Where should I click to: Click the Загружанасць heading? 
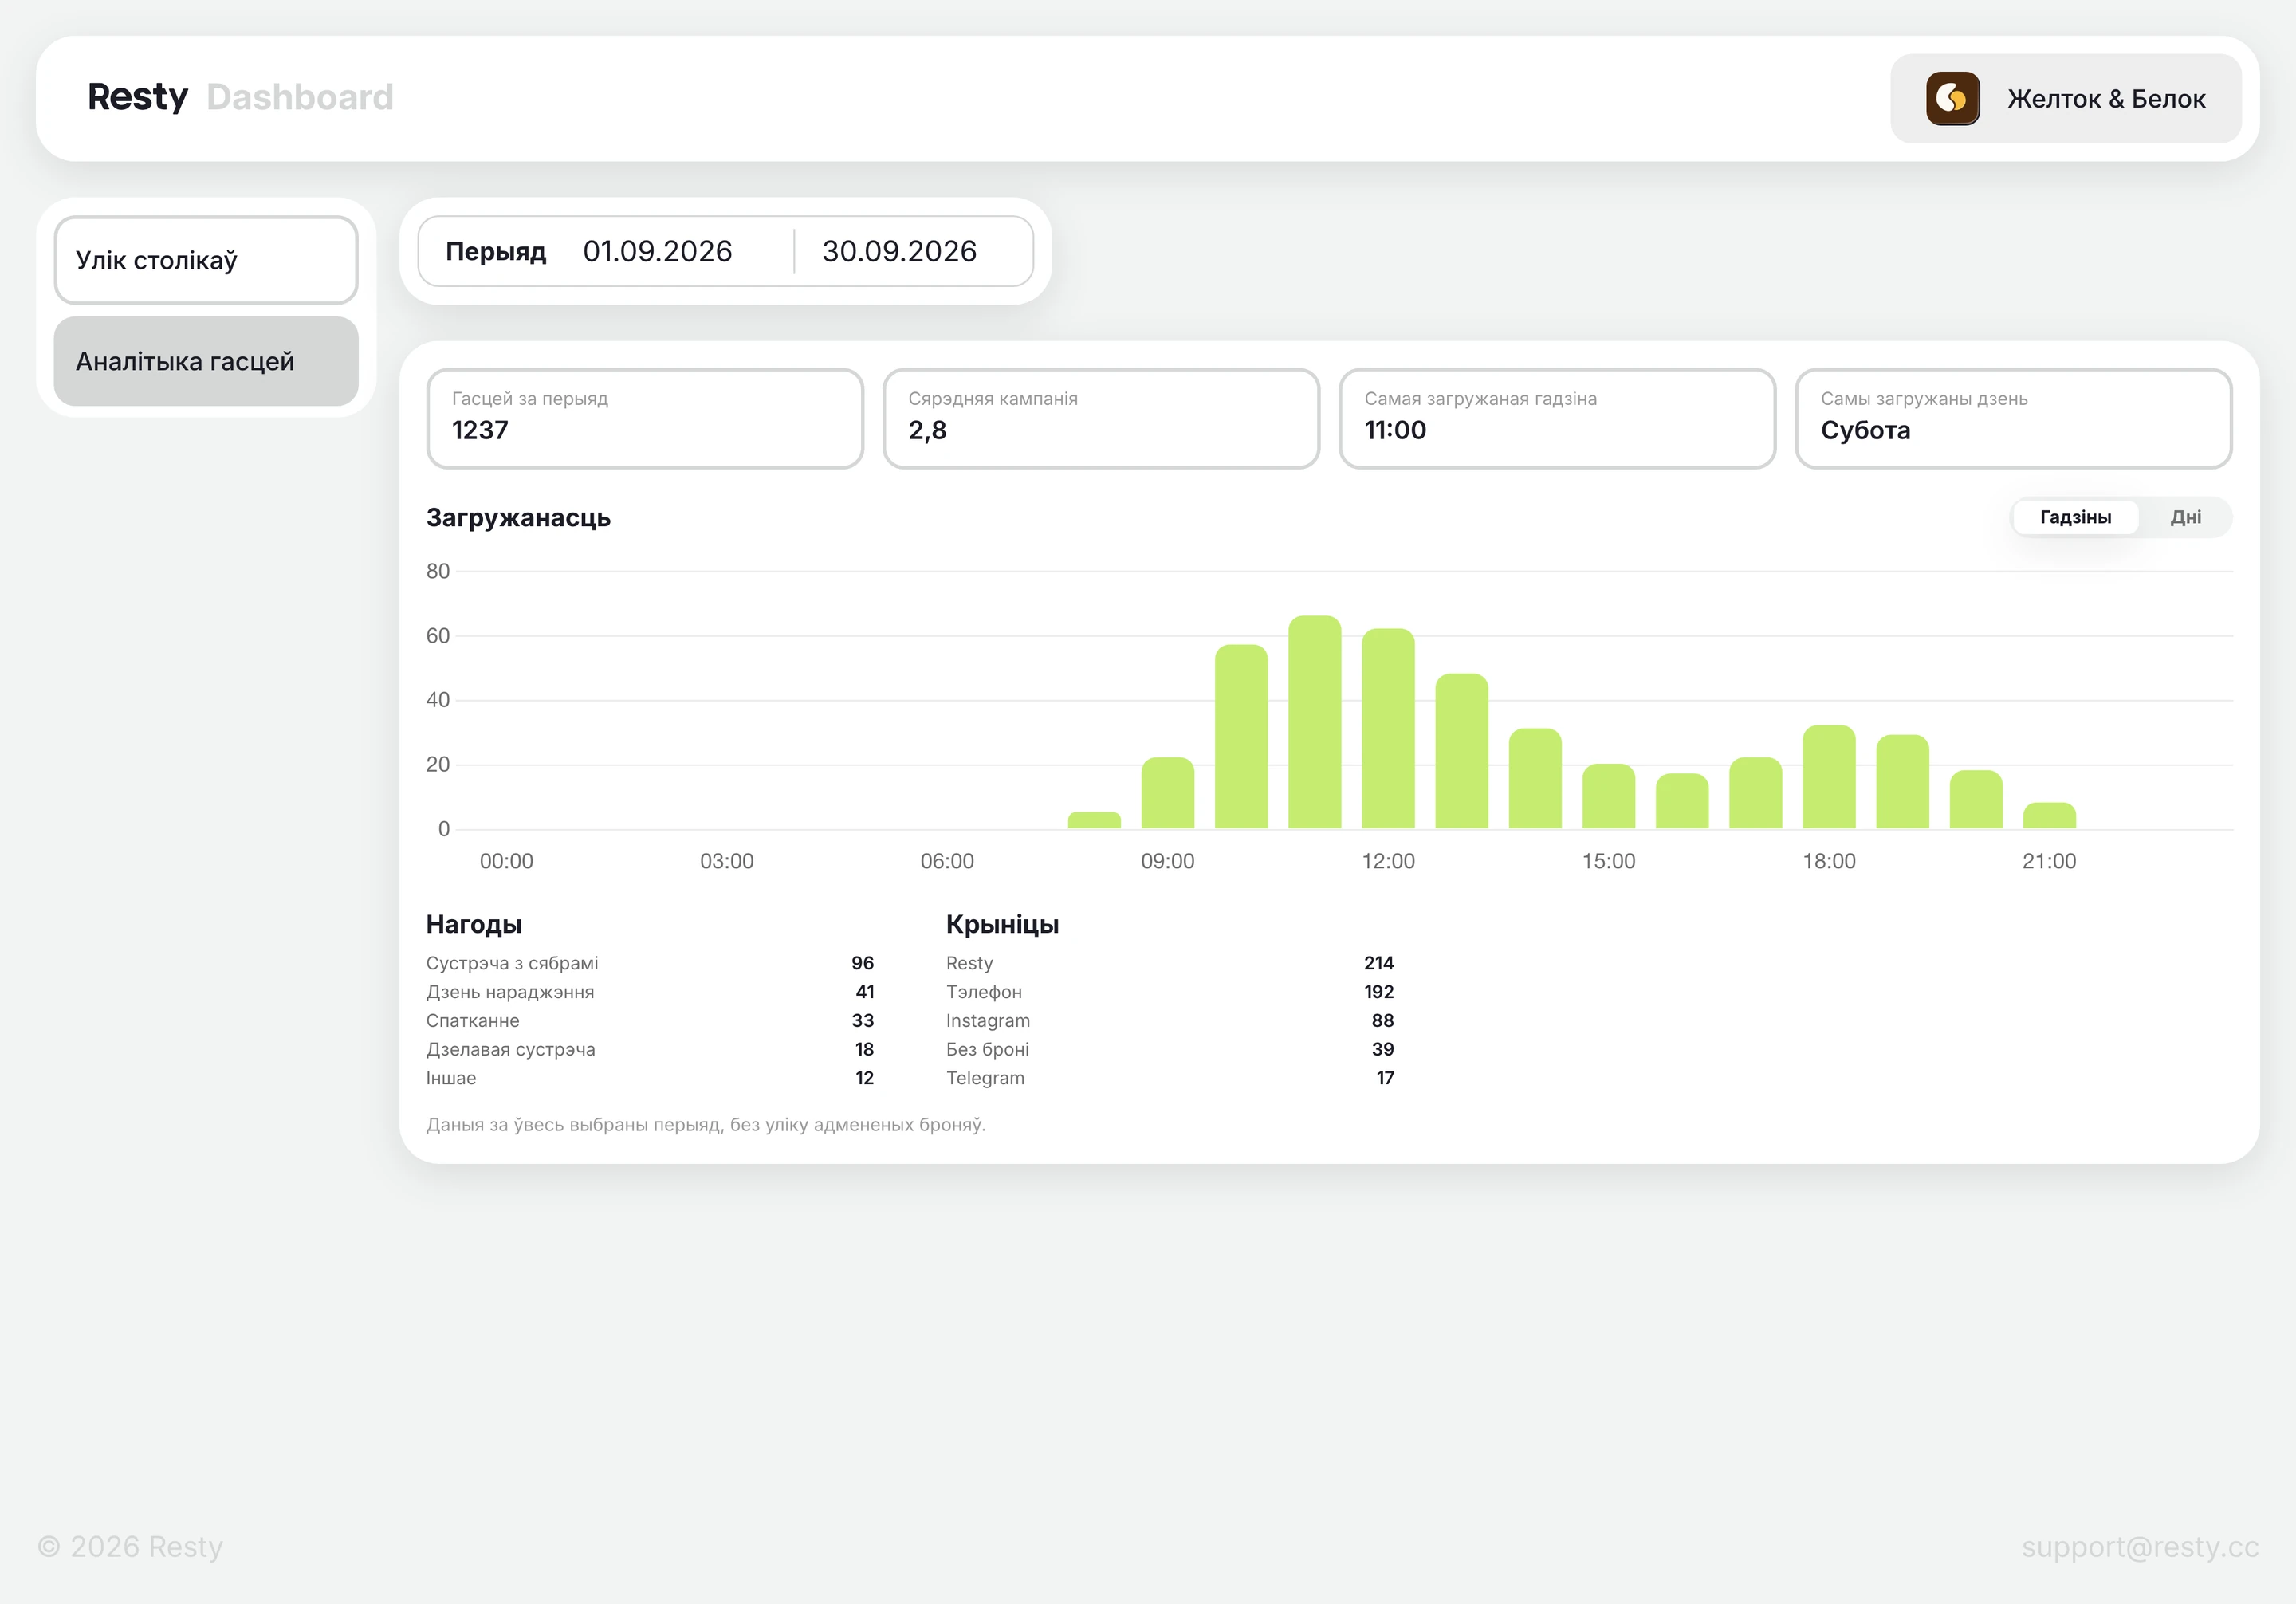point(518,518)
